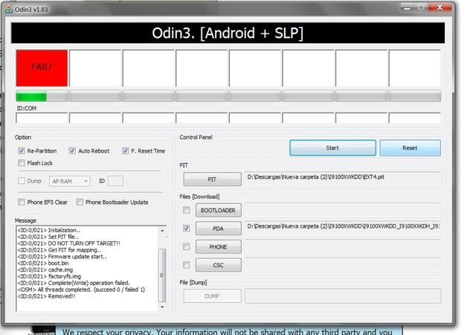Check the BOOTLOADER file checkbox
This screenshot has width=476, height=335.
[187, 210]
